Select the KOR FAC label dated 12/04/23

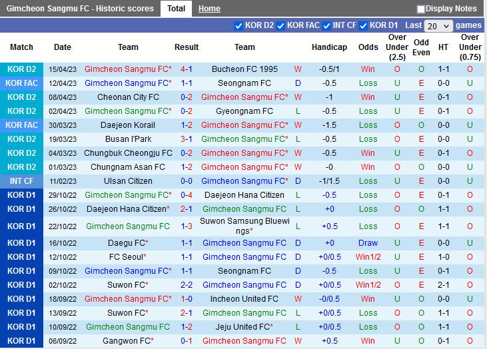(22, 83)
